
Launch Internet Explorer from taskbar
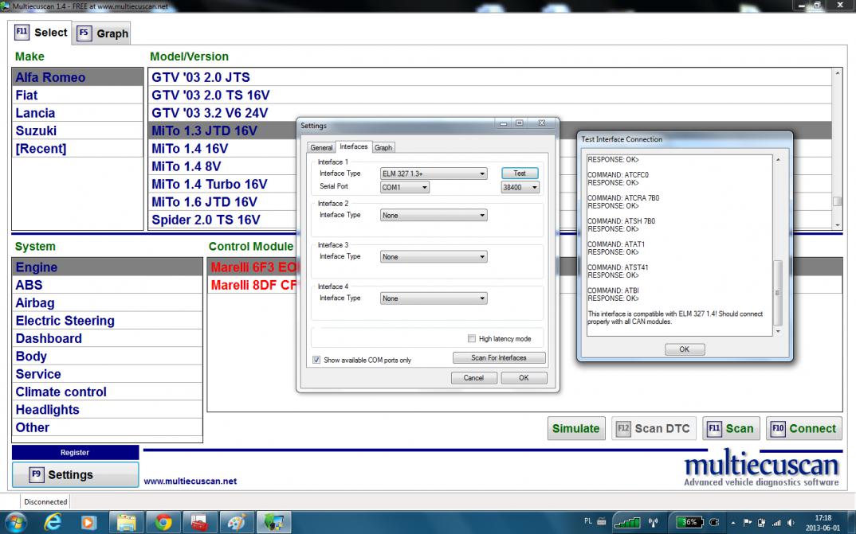point(53,523)
